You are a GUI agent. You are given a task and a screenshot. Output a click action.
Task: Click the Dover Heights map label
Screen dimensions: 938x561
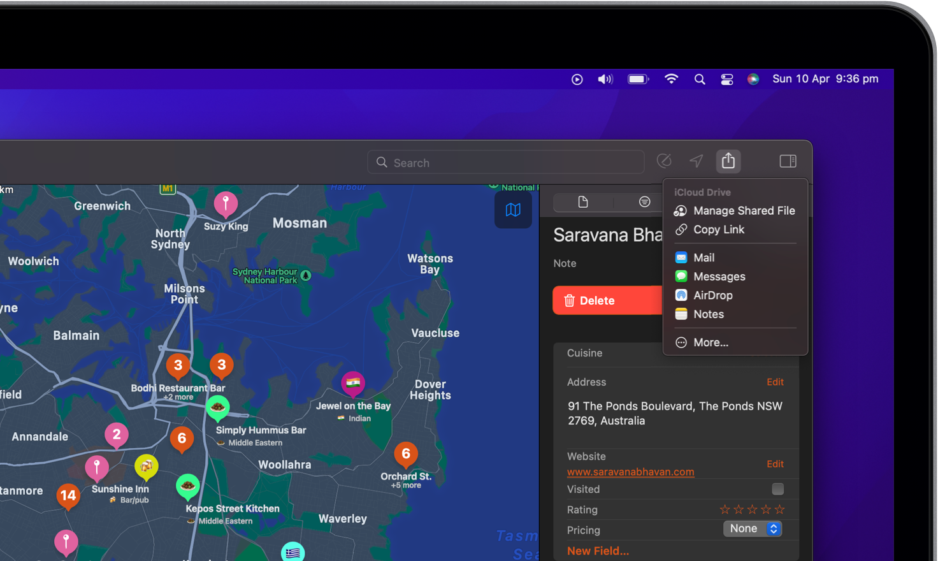click(x=430, y=390)
